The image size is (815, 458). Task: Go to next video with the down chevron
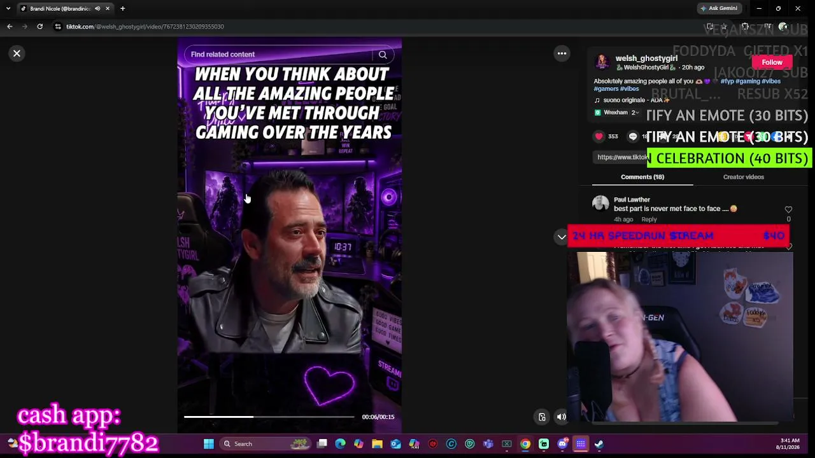point(562,237)
